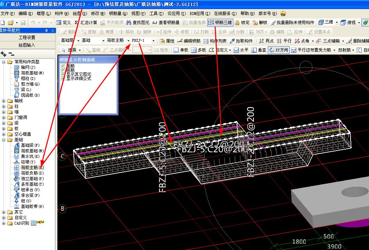369x250 pixels.
Task: Select 拾取构件 pick component tool
Action: point(241,41)
